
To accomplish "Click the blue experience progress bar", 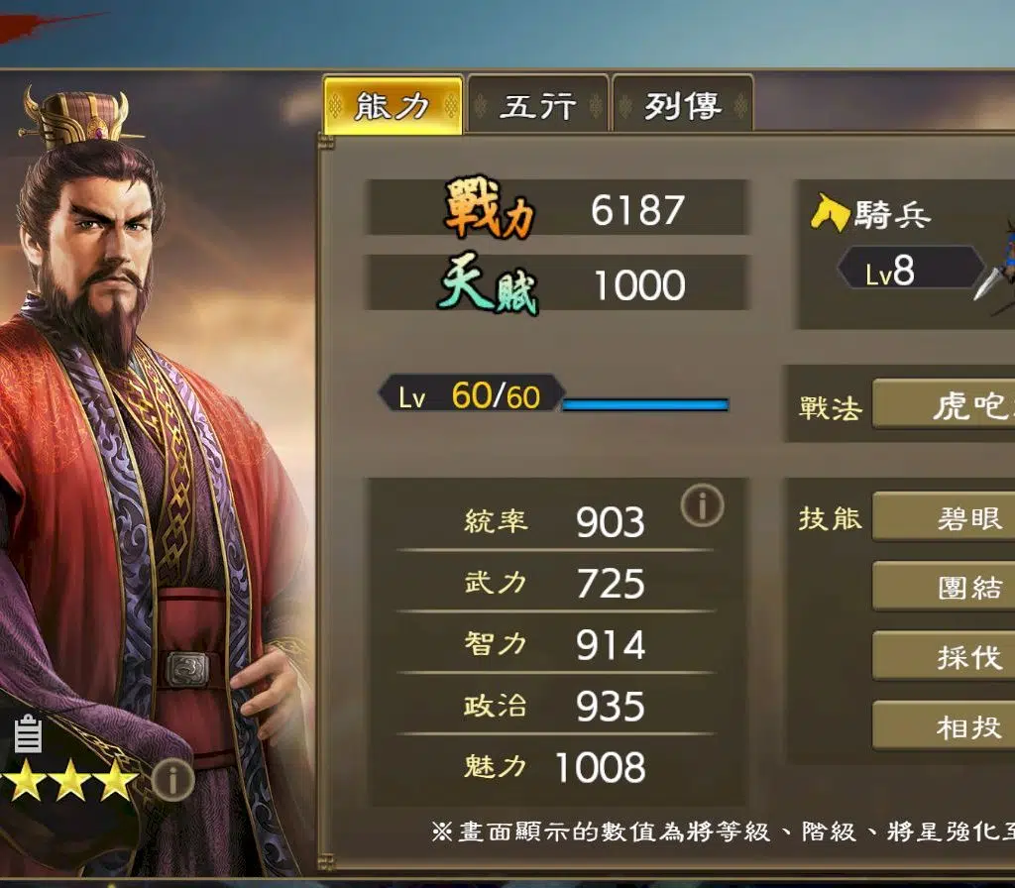I will 645,405.
